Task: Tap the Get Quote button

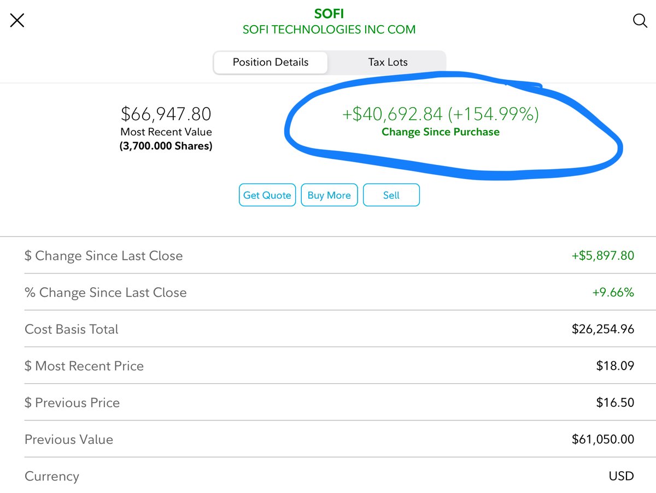Action: coord(267,195)
